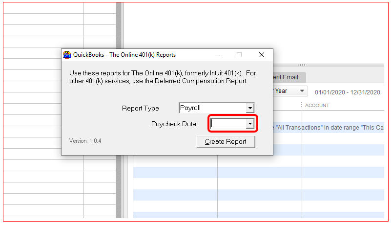
Task: Click the QuickBooks icon in dialog title bar
Action: tap(67, 55)
